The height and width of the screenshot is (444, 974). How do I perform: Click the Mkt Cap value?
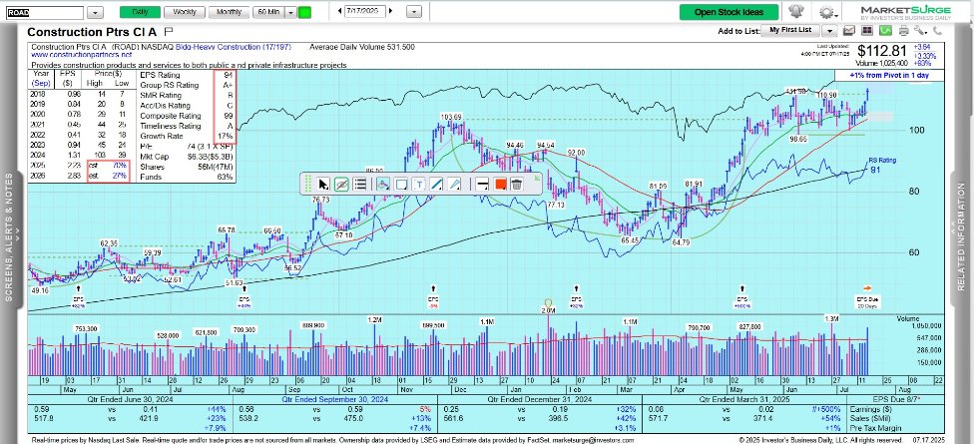point(210,156)
